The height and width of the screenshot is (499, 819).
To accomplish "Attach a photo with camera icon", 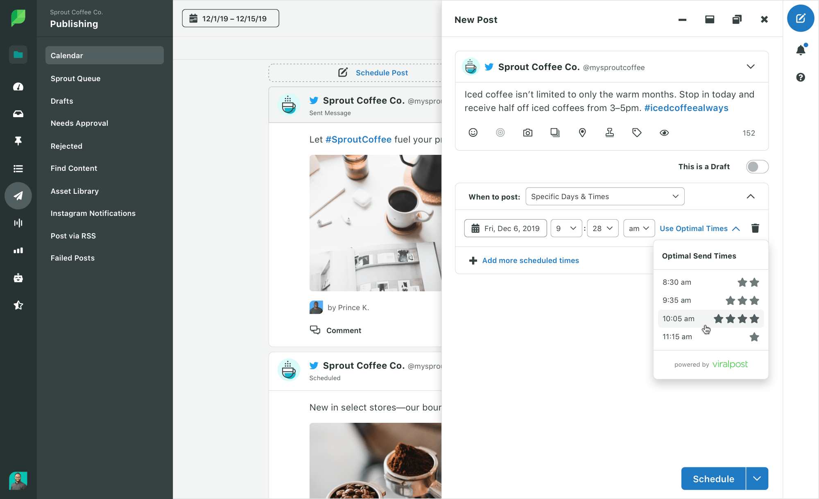I will click(528, 132).
